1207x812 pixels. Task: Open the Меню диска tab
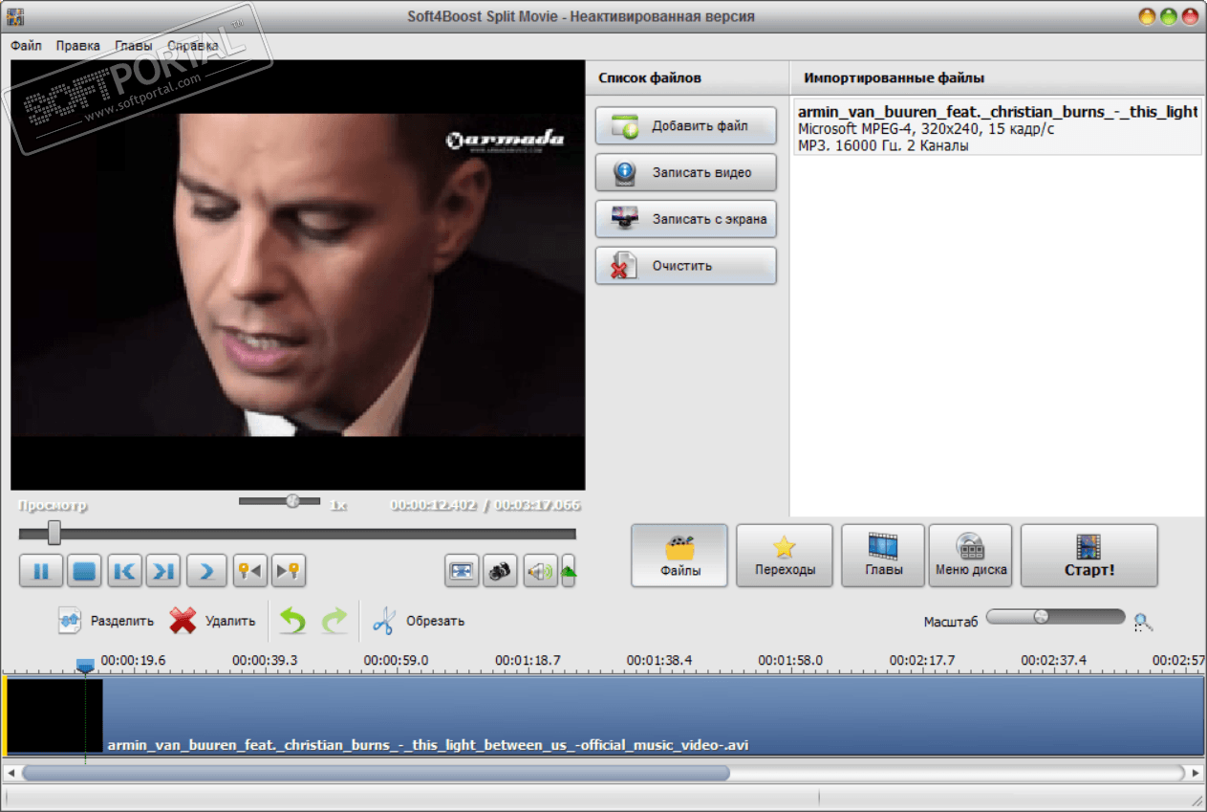[x=970, y=556]
